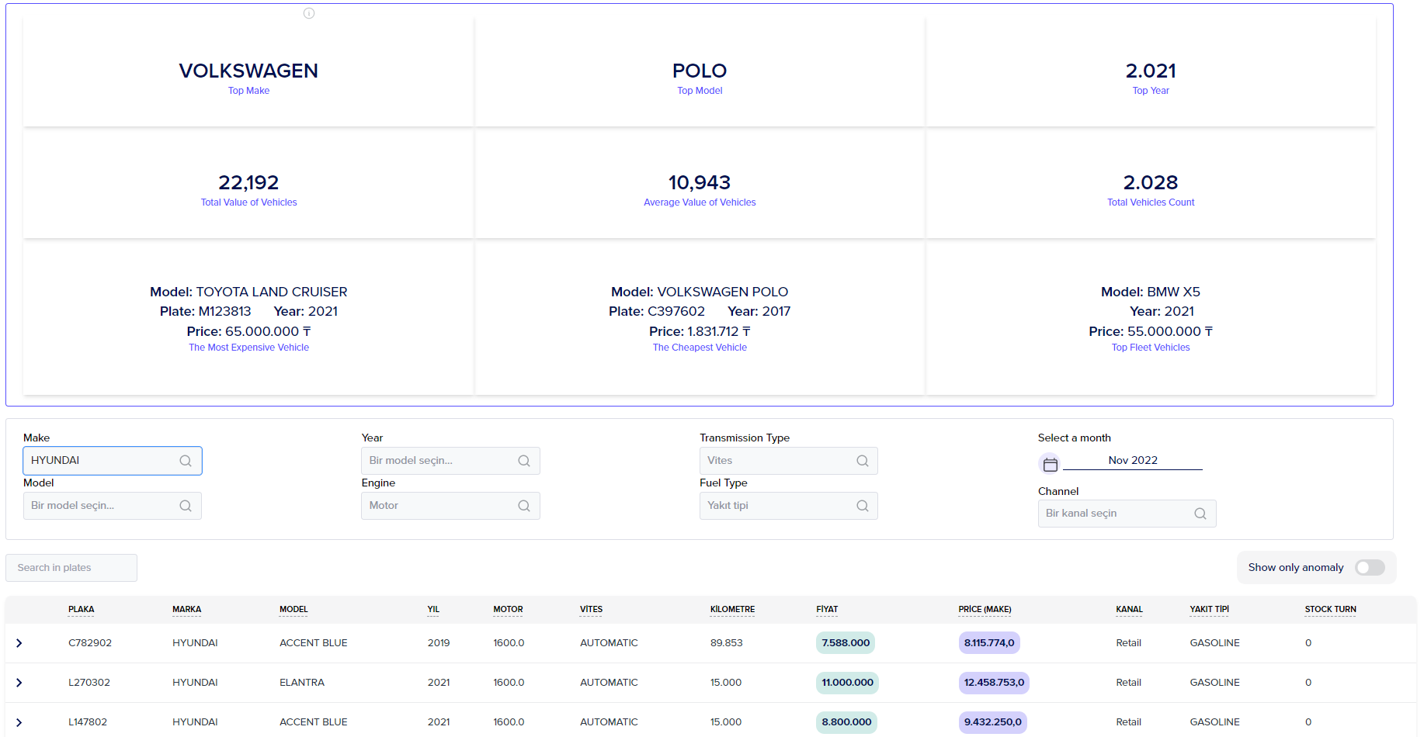Open the calendar icon for month selection
The image size is (1424, 737).
(1050, 464)
